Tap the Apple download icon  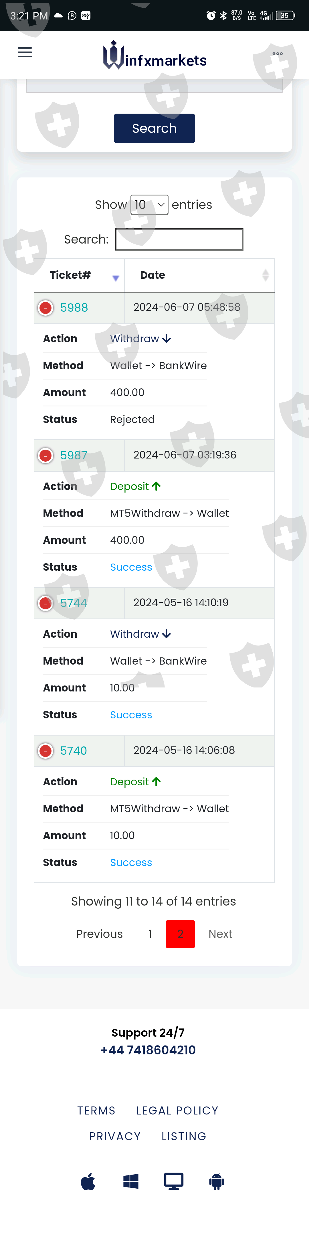click(88, 1182)
